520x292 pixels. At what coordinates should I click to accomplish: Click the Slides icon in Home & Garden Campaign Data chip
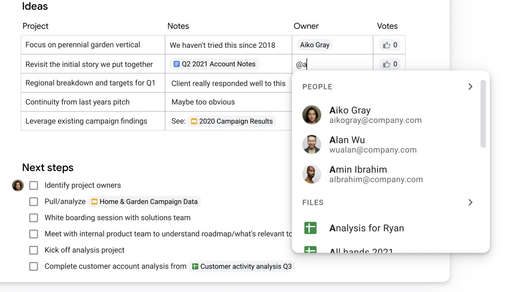(95, 201)
